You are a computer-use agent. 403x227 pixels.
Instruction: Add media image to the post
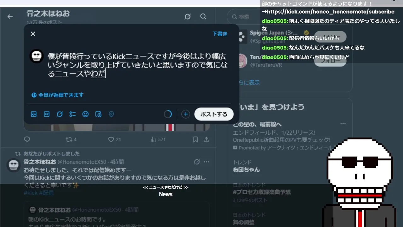[34, 114]
